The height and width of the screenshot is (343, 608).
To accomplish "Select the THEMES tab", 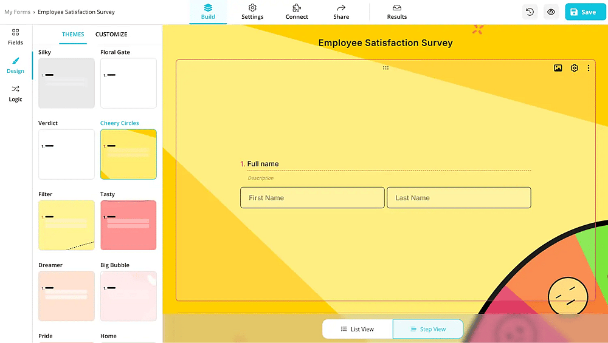I will pos(73,35).
